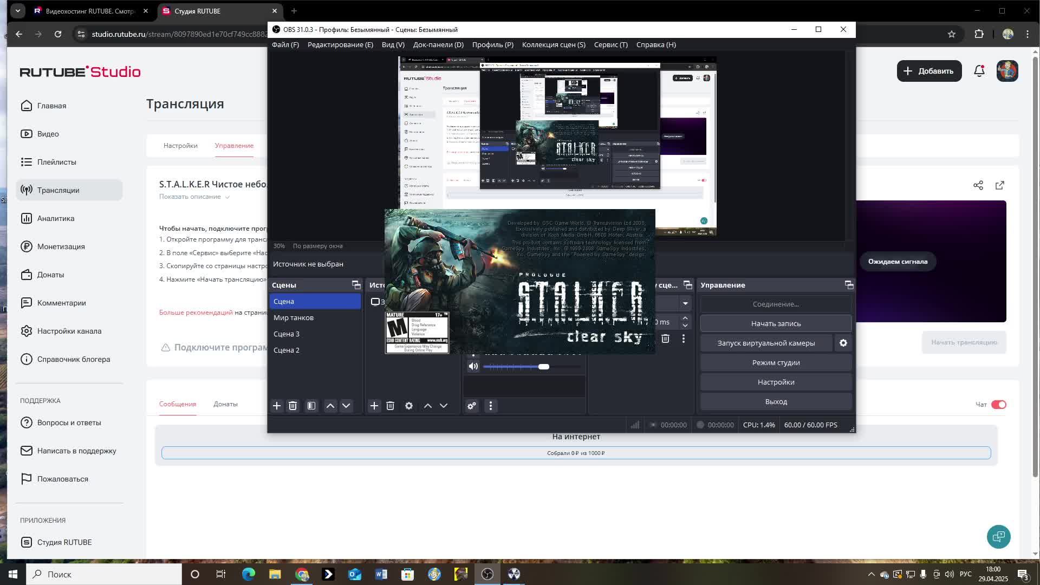Image resolution: width=1040 pixels, height=585 pixels.
Task: Enable Режим студии in OBS
Action: [x=776, y=362]
